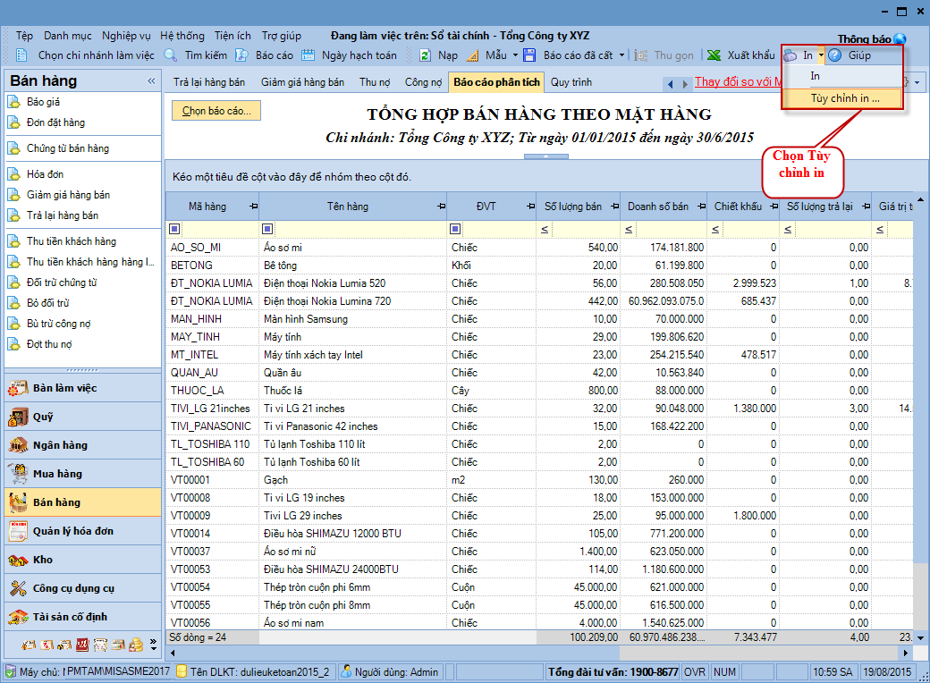Pin the Chiết khấu column
Viewport: 930px width, 683px height.
(x=774, y=207)
